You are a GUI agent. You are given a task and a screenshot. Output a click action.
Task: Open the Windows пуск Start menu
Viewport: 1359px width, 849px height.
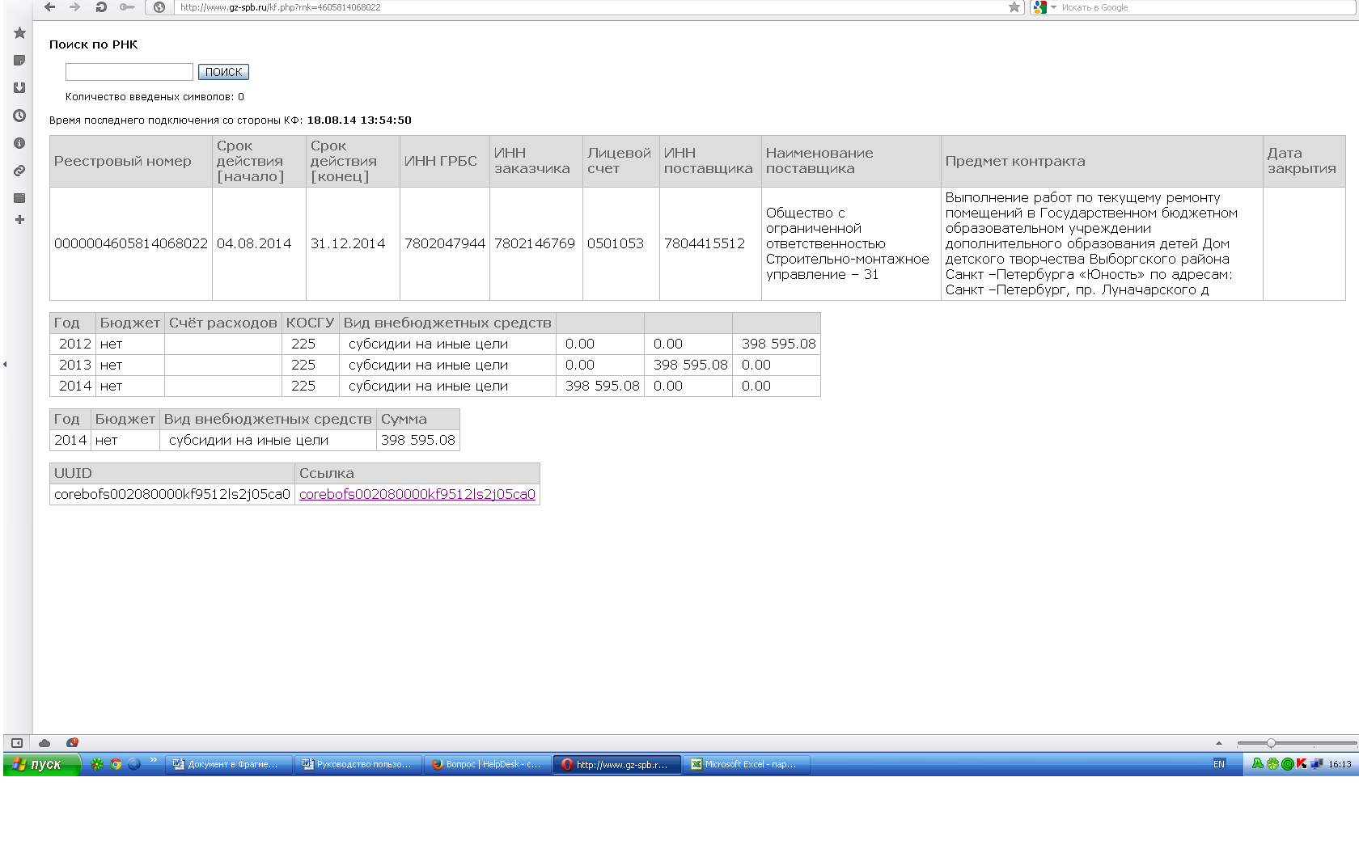pos(41,764)
